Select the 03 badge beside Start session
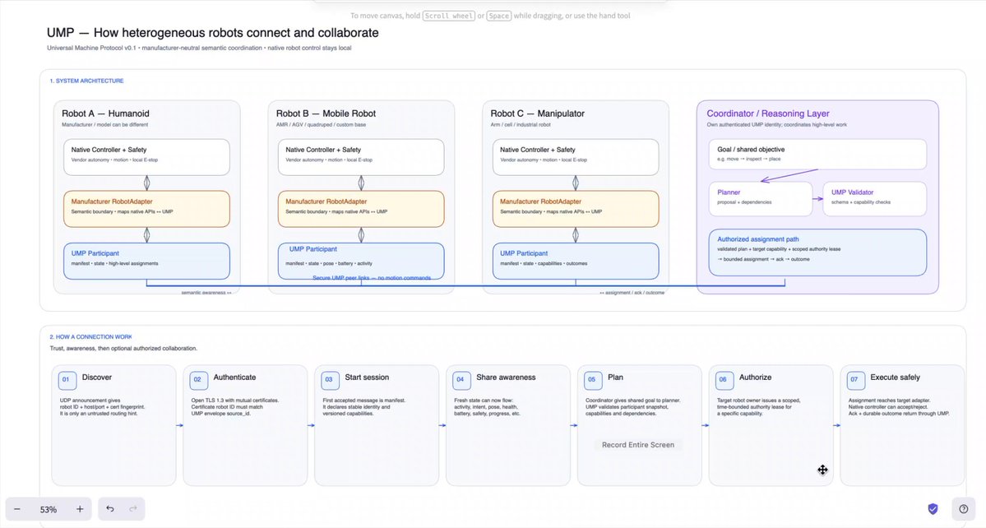This screenshot has width=986, height=528. coord(329,380)
